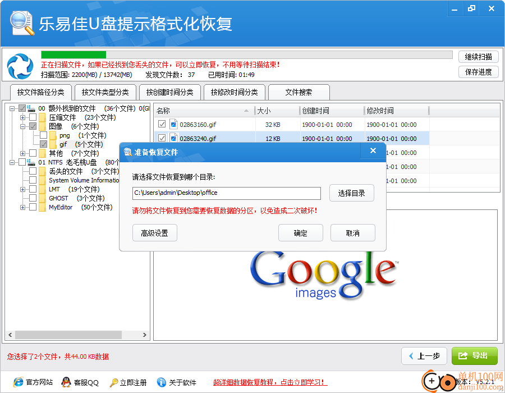Image resolution: width=505 pixels, height=393 pixels.
Task: Click the green 导出 button
Action: [474, 356]
